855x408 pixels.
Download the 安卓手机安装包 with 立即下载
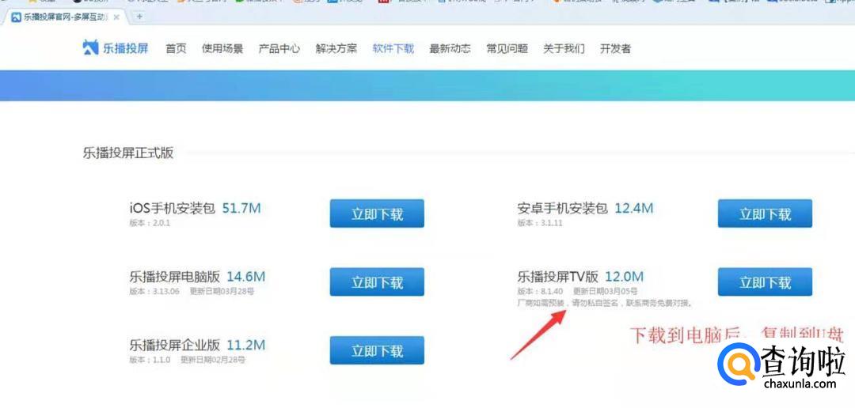click(765, 213)
